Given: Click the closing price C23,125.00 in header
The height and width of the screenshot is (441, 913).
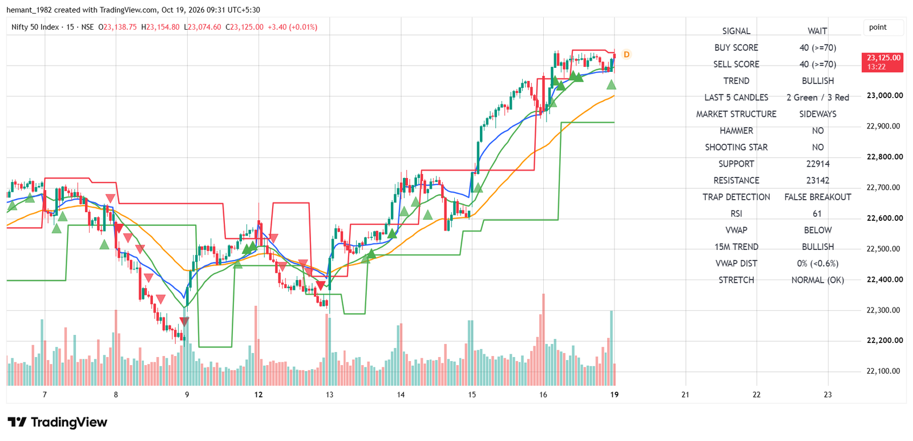Looking at the screenshot, I should pos(245,27).
